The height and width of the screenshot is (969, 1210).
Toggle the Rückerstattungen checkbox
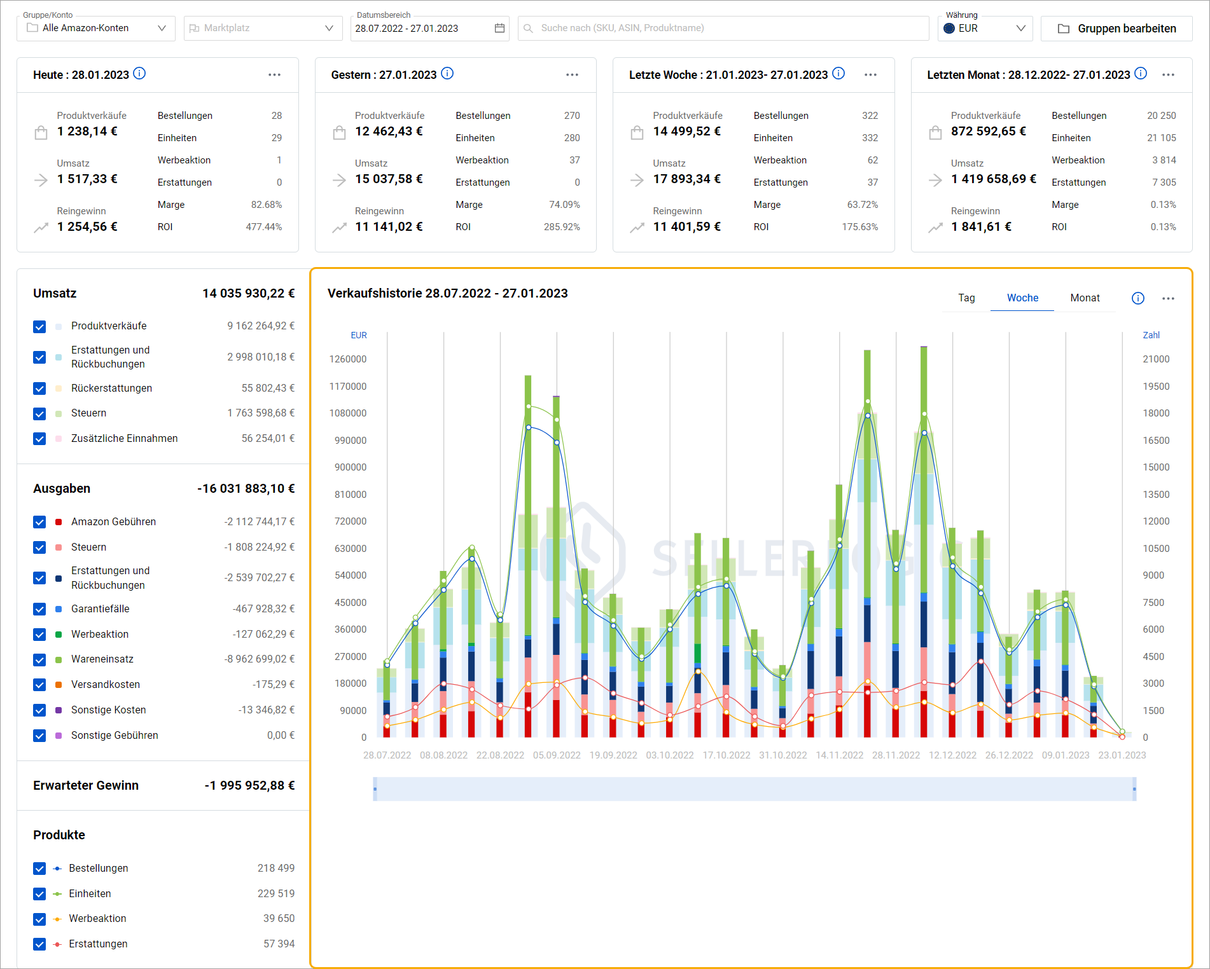tap(39, 388)
